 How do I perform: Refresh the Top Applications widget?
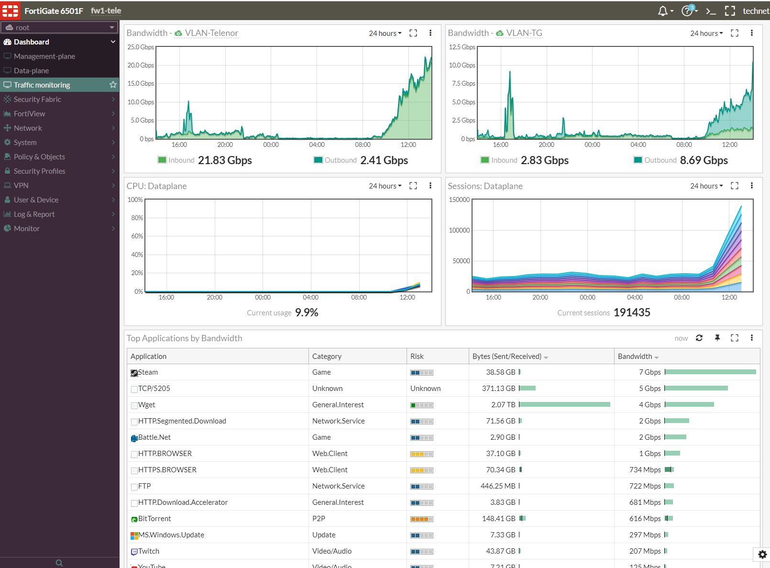699,338
